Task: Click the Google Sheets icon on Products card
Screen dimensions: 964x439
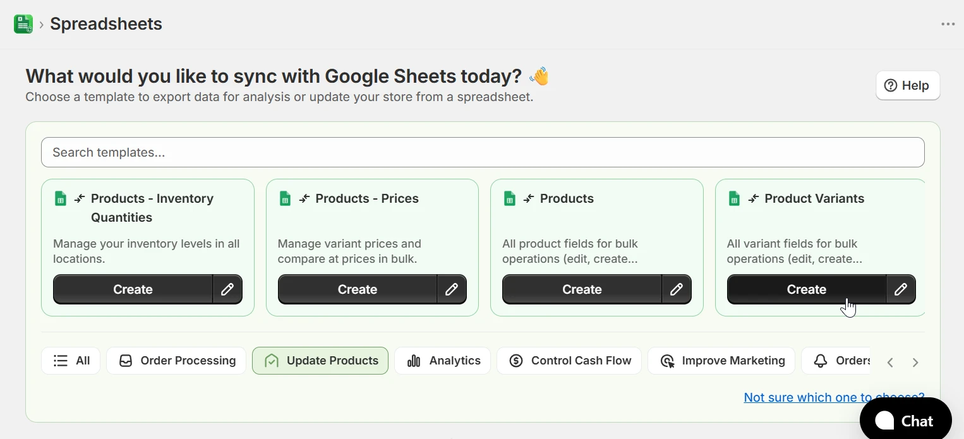Action: pos(509,198)
